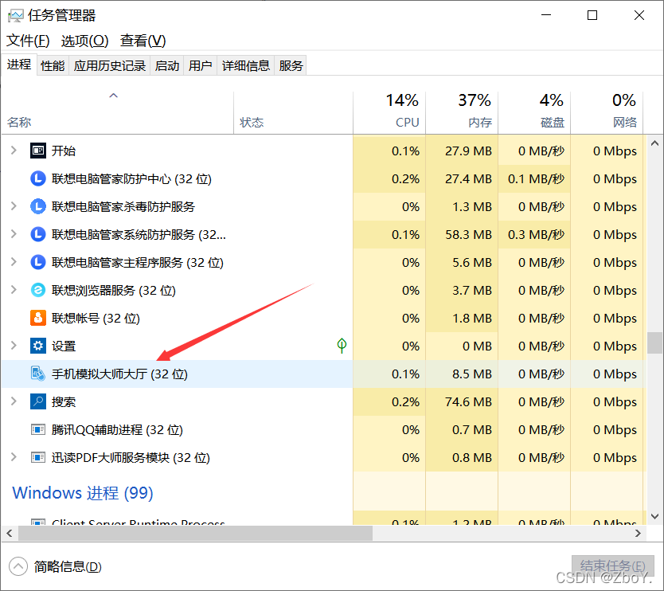Click the 搜索 magnifier icon
Image resolution: width=664 pixels, height=591 pixels.
pyautogui.click(x=38, y=401)
